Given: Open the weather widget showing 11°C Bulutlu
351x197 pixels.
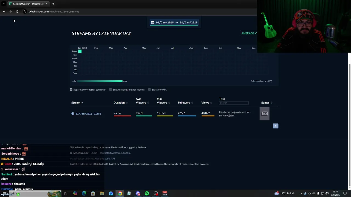Looking at the screenshot, I should tap(285, 193).
